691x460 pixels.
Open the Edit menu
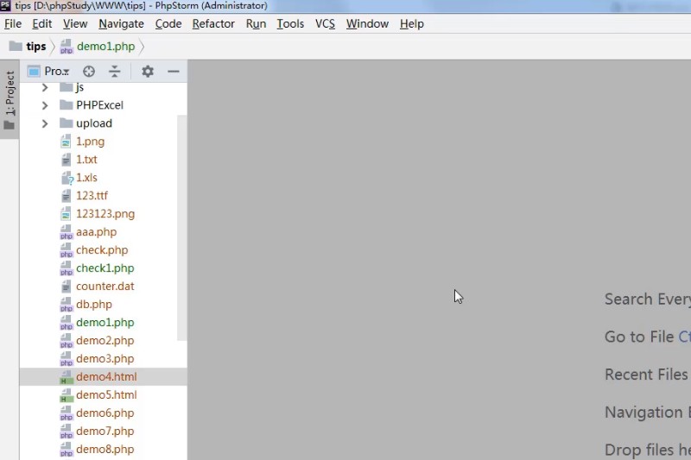(42, 24)
